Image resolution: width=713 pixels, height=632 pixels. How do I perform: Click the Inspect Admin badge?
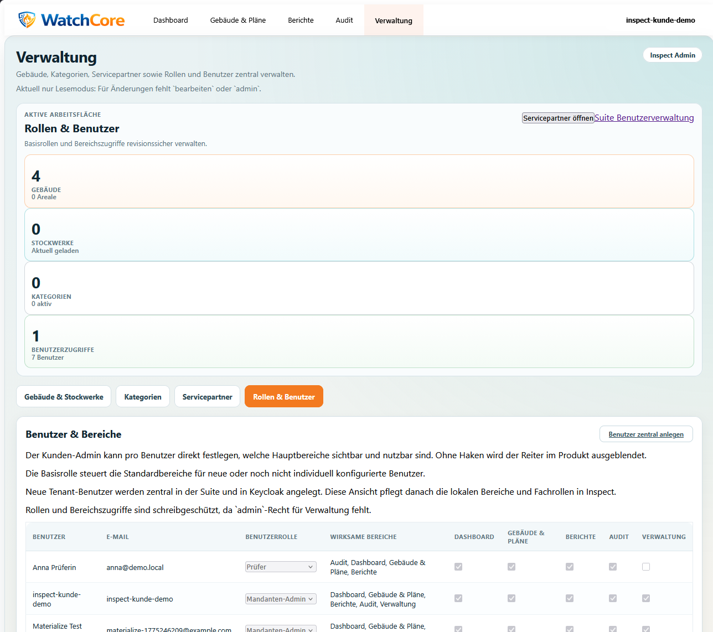coord(672,55)
